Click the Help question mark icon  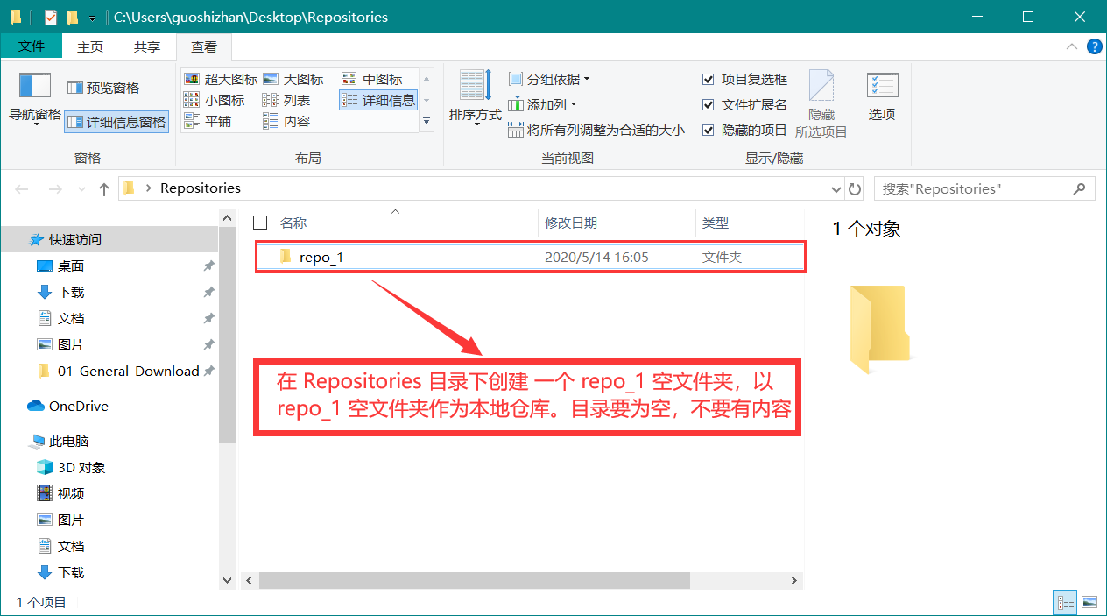pos(1094,46)
